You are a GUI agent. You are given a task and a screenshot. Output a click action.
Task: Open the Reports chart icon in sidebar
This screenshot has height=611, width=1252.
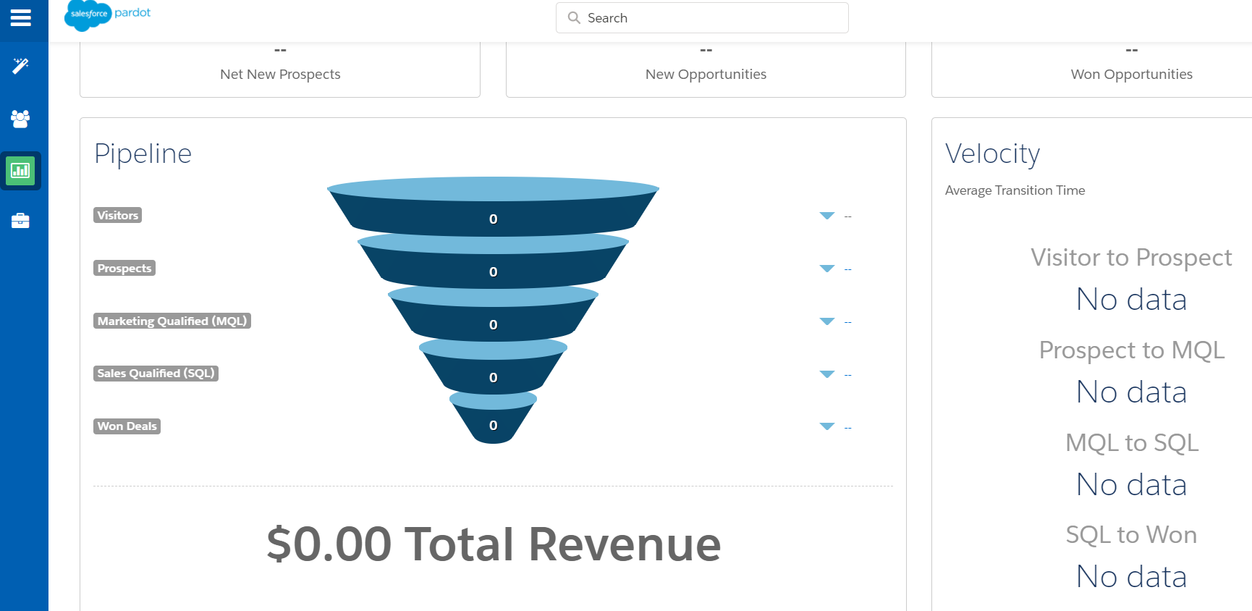[20, 171]
